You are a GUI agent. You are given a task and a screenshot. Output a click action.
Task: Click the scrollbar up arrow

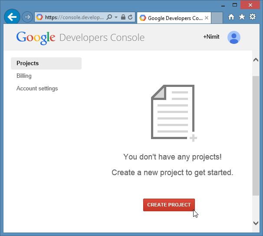[256, 60]
